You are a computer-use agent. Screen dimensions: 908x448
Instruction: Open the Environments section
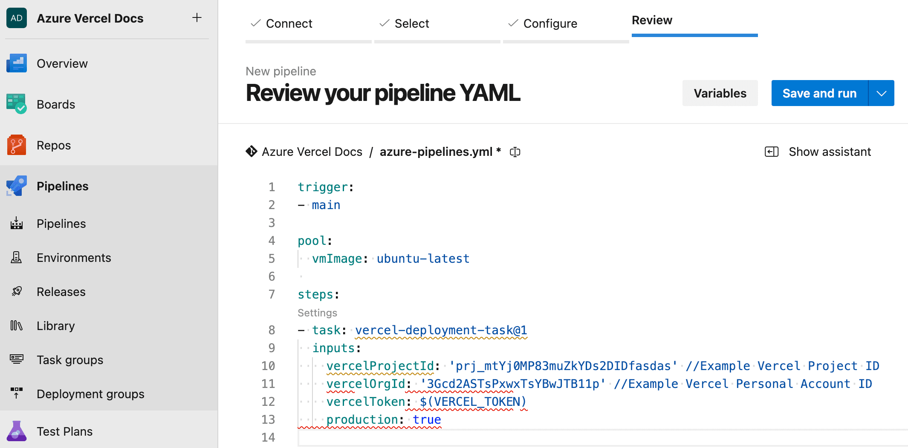coord(73,257)
